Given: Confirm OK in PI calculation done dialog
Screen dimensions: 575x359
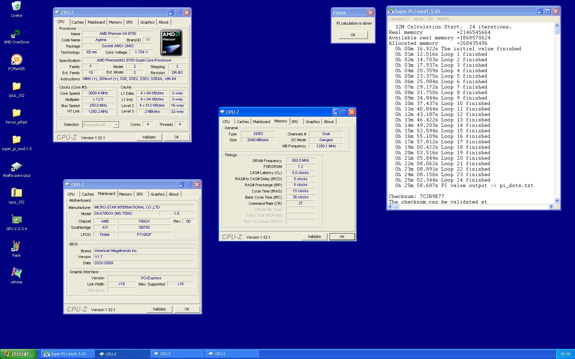Looking at the screenshot, I should coord(353,35).
